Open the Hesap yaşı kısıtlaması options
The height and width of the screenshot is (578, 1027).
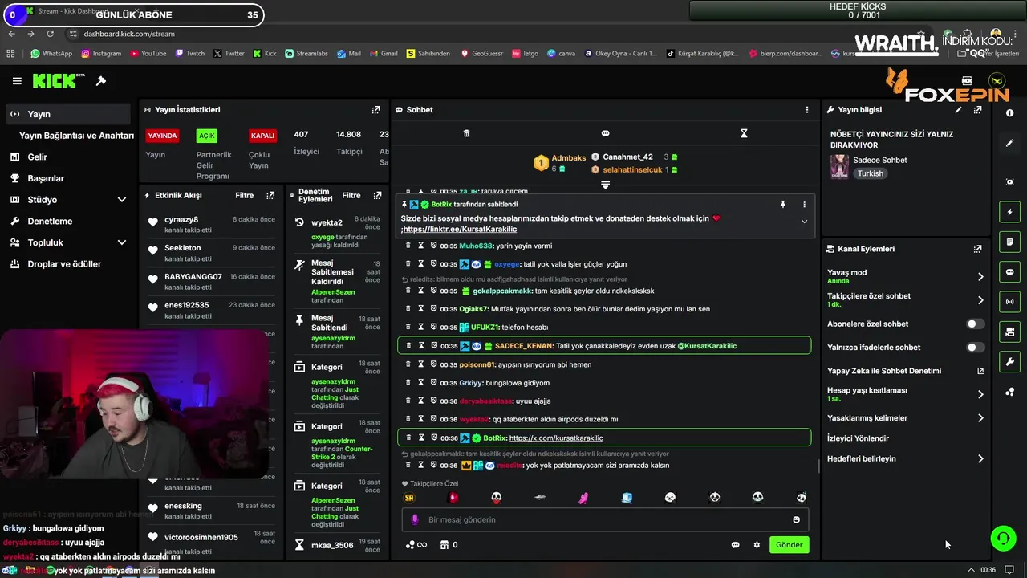point(905,394)
